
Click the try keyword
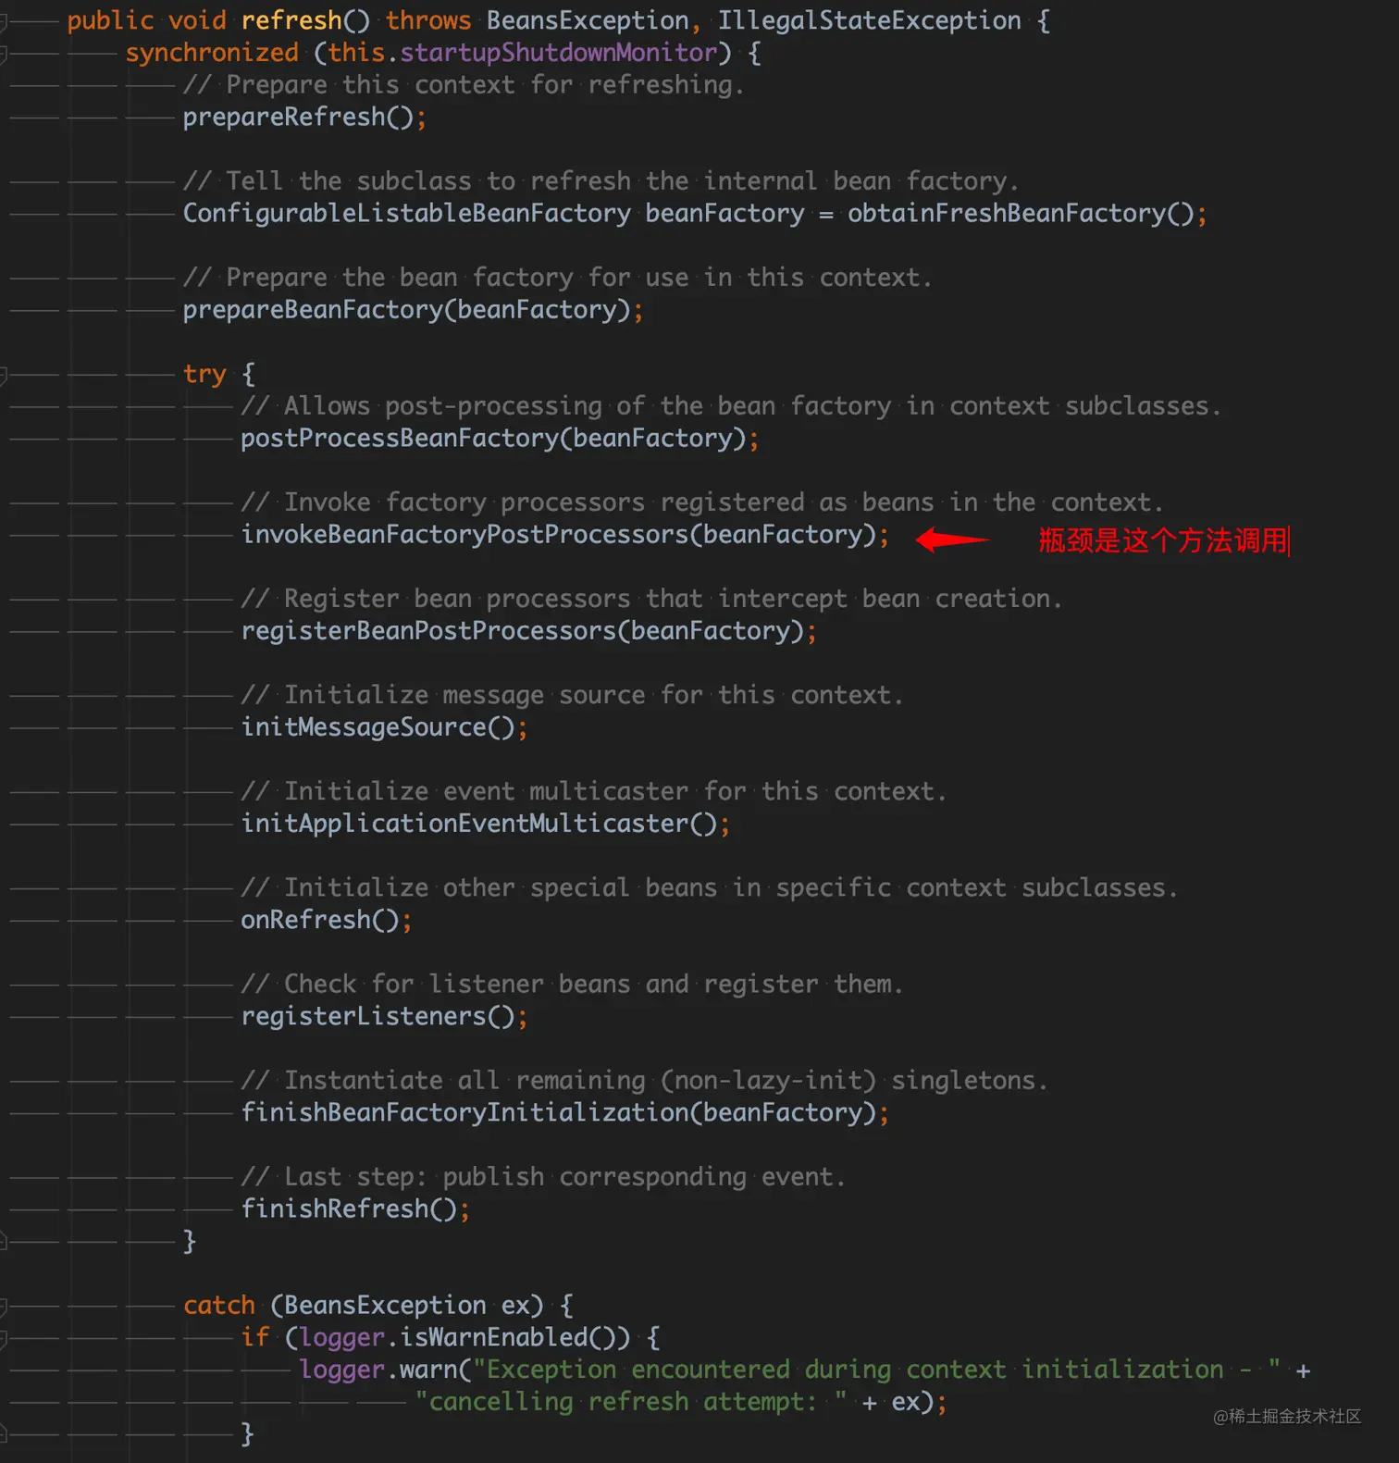pos(204,374)
